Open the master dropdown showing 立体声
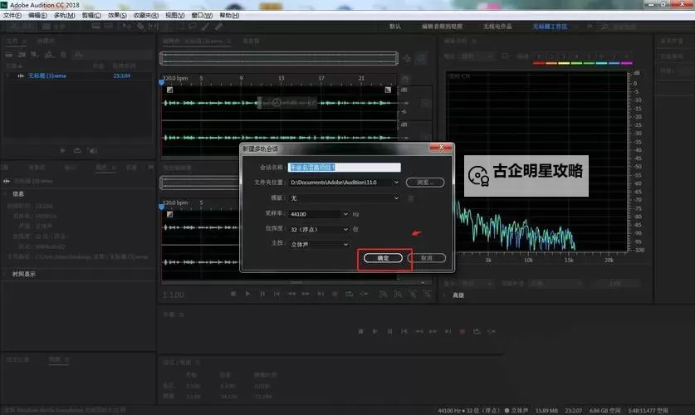Image resolution: width=695 pixels, height=415 pixels. (319, 244)
